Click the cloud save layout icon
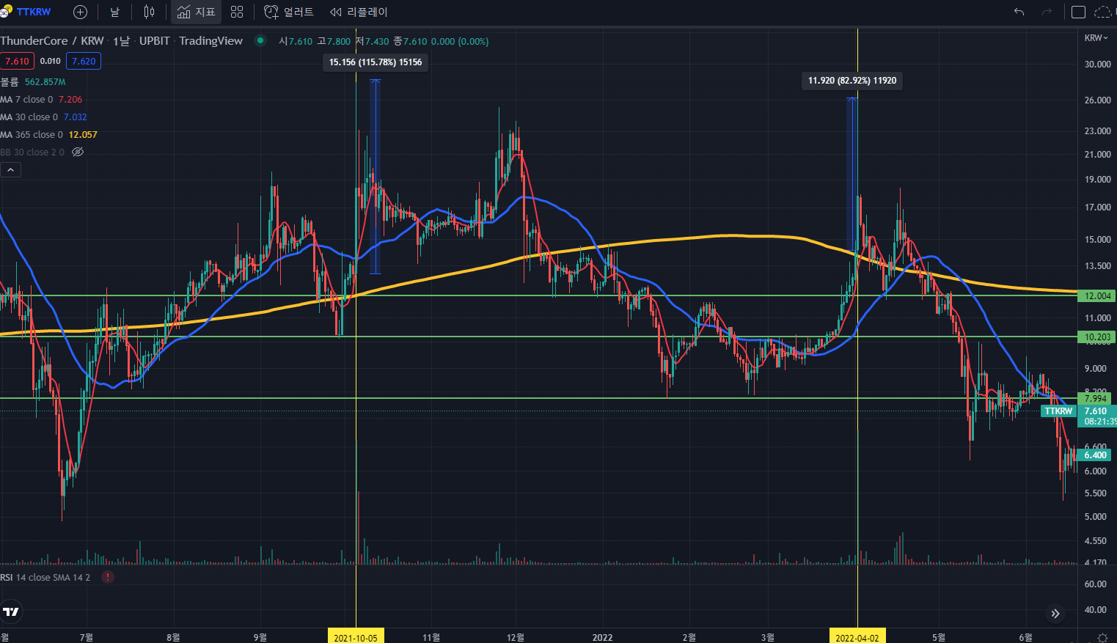 (x=1103, y=12)
